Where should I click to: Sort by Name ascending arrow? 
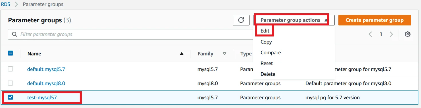pyautogui.click(x=182, y=54)
